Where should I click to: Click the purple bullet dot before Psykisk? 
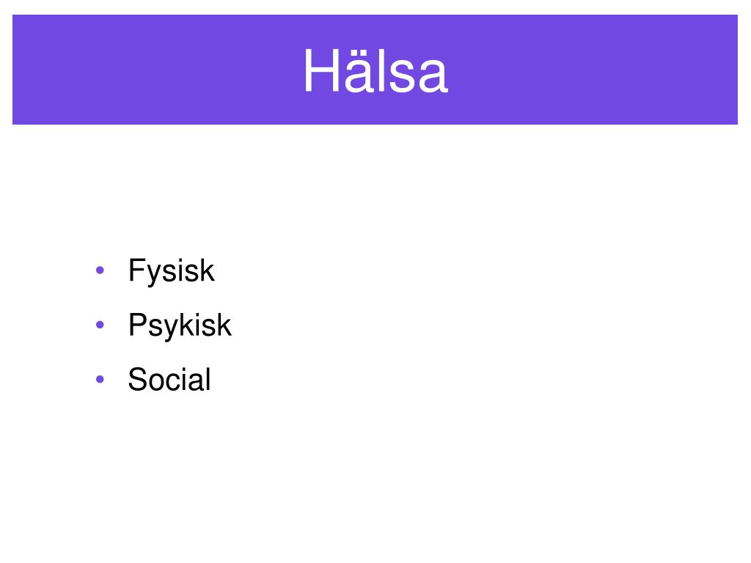pos(100,325)
